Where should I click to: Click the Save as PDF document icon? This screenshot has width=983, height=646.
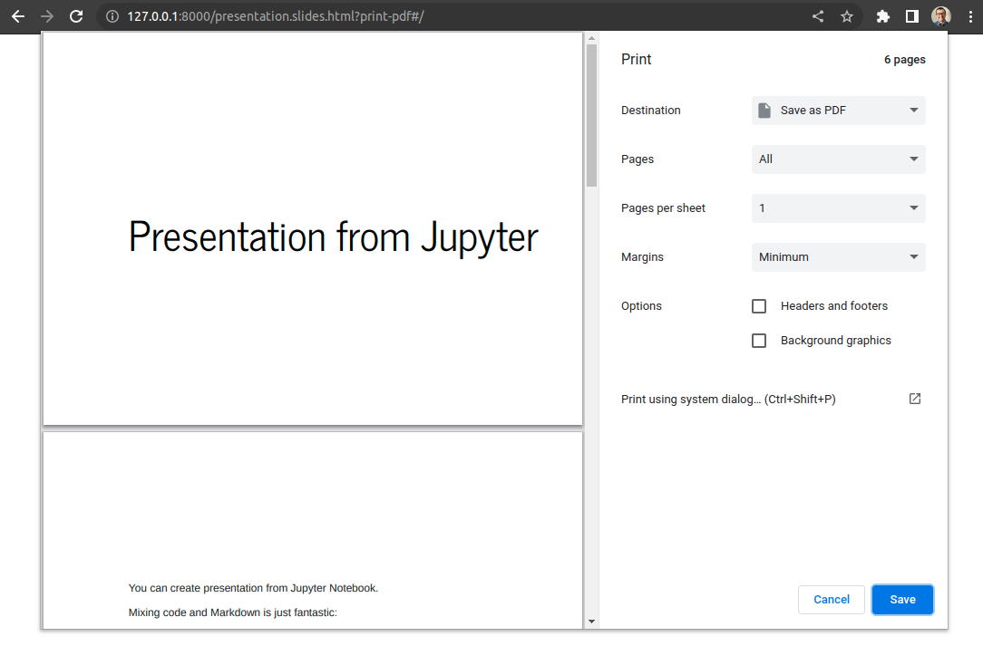[x=766, y=110]
